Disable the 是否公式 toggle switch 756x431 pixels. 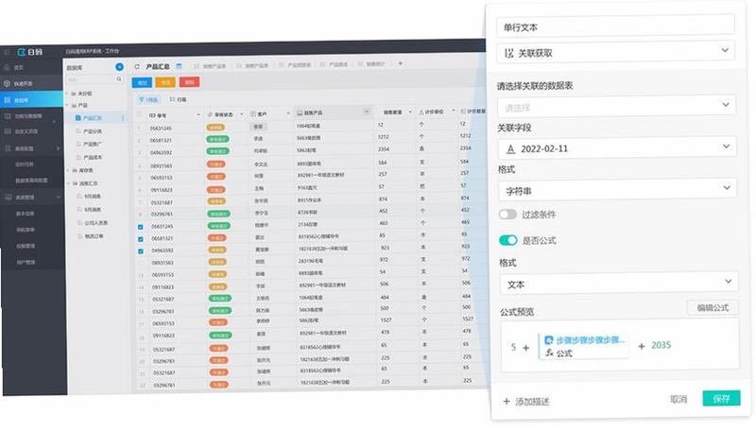tap(508, 240)
